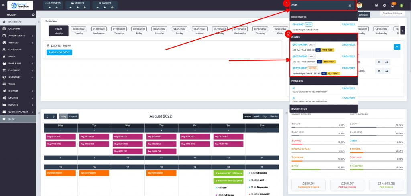
Task: Open the clock icon in top bar
Action: [x=385, y=6]
